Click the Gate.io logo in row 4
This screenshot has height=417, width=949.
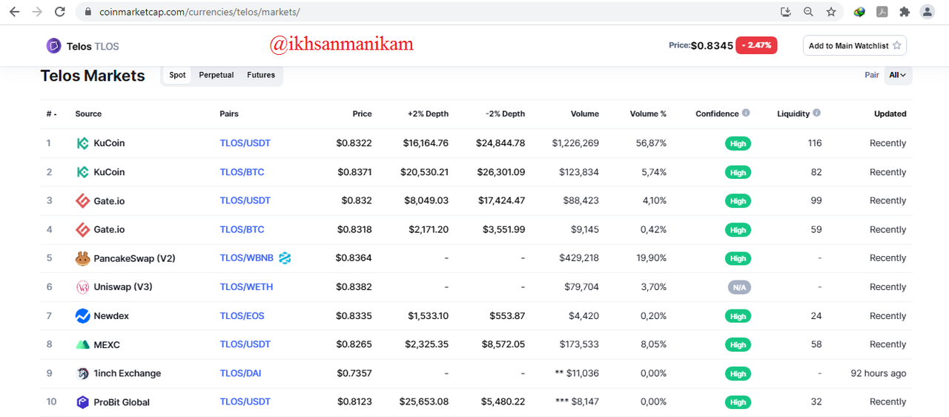(x=83, y=229)
